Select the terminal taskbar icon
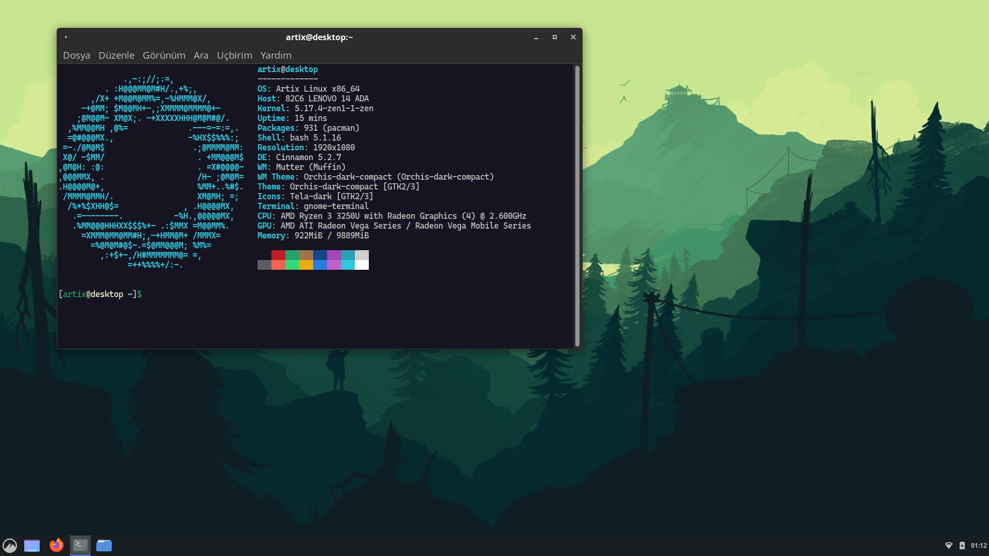Viewport: 989px width, 556px height. tap(80, 545)
